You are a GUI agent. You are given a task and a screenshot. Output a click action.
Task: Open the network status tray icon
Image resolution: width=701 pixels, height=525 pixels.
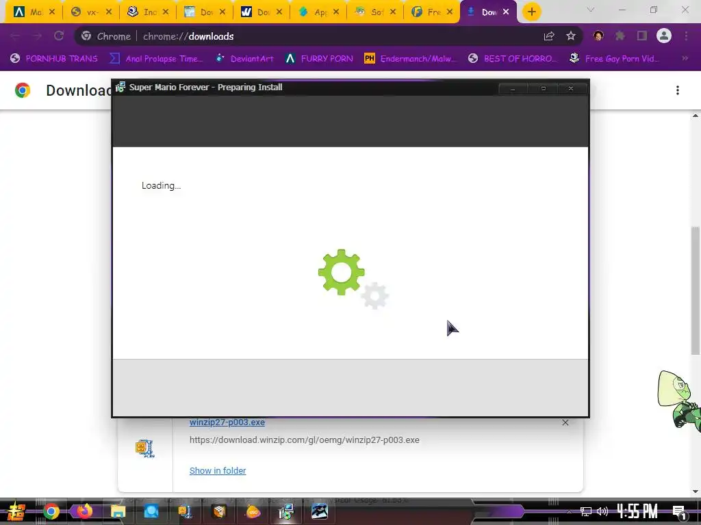point(586,511)
